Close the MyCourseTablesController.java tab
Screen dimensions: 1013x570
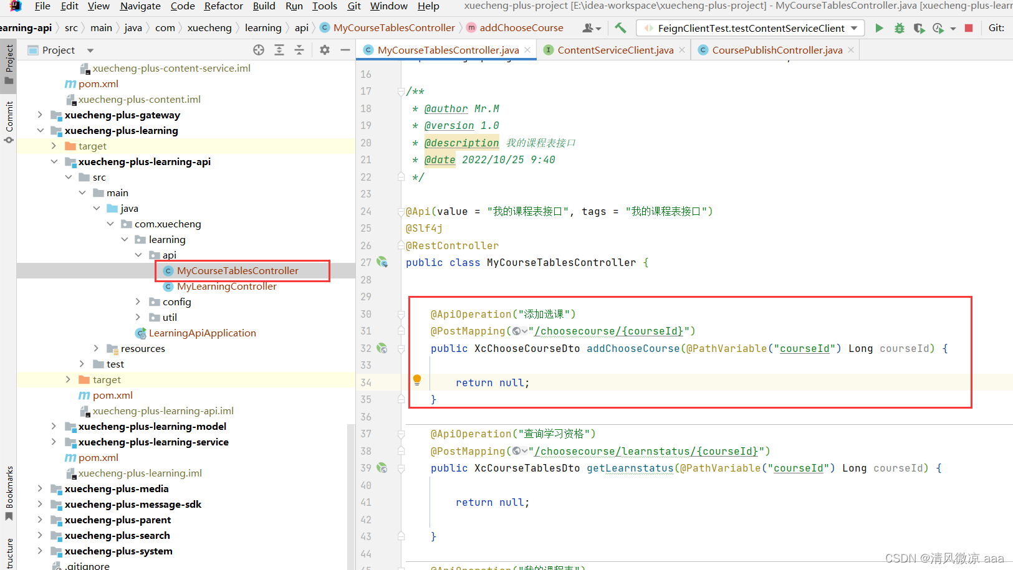click(527, 50)
